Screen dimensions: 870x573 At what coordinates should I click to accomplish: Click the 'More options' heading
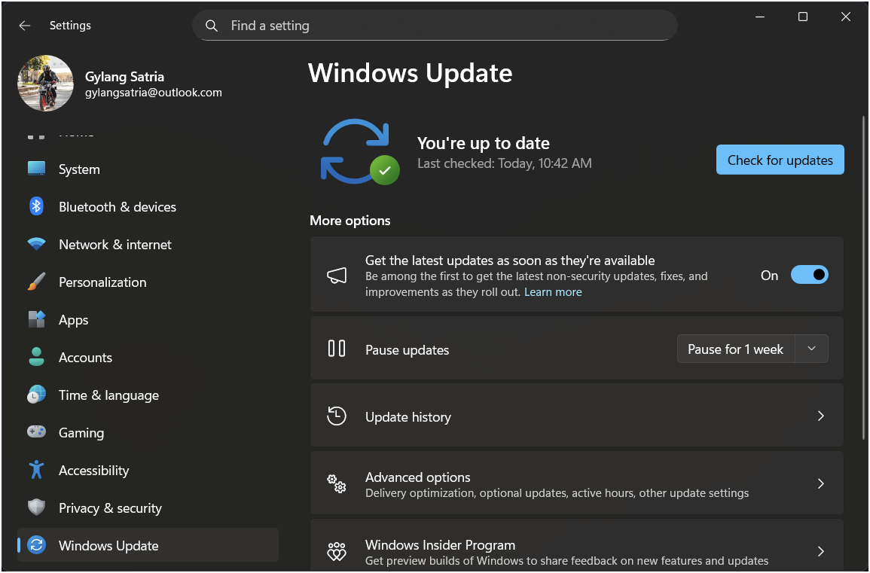350,221
